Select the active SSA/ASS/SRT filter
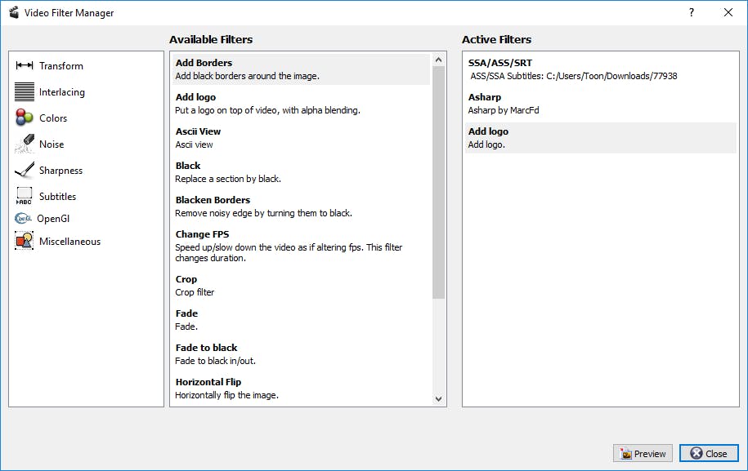The height and width of the screenshot is (471, 748). coord(600,69)
